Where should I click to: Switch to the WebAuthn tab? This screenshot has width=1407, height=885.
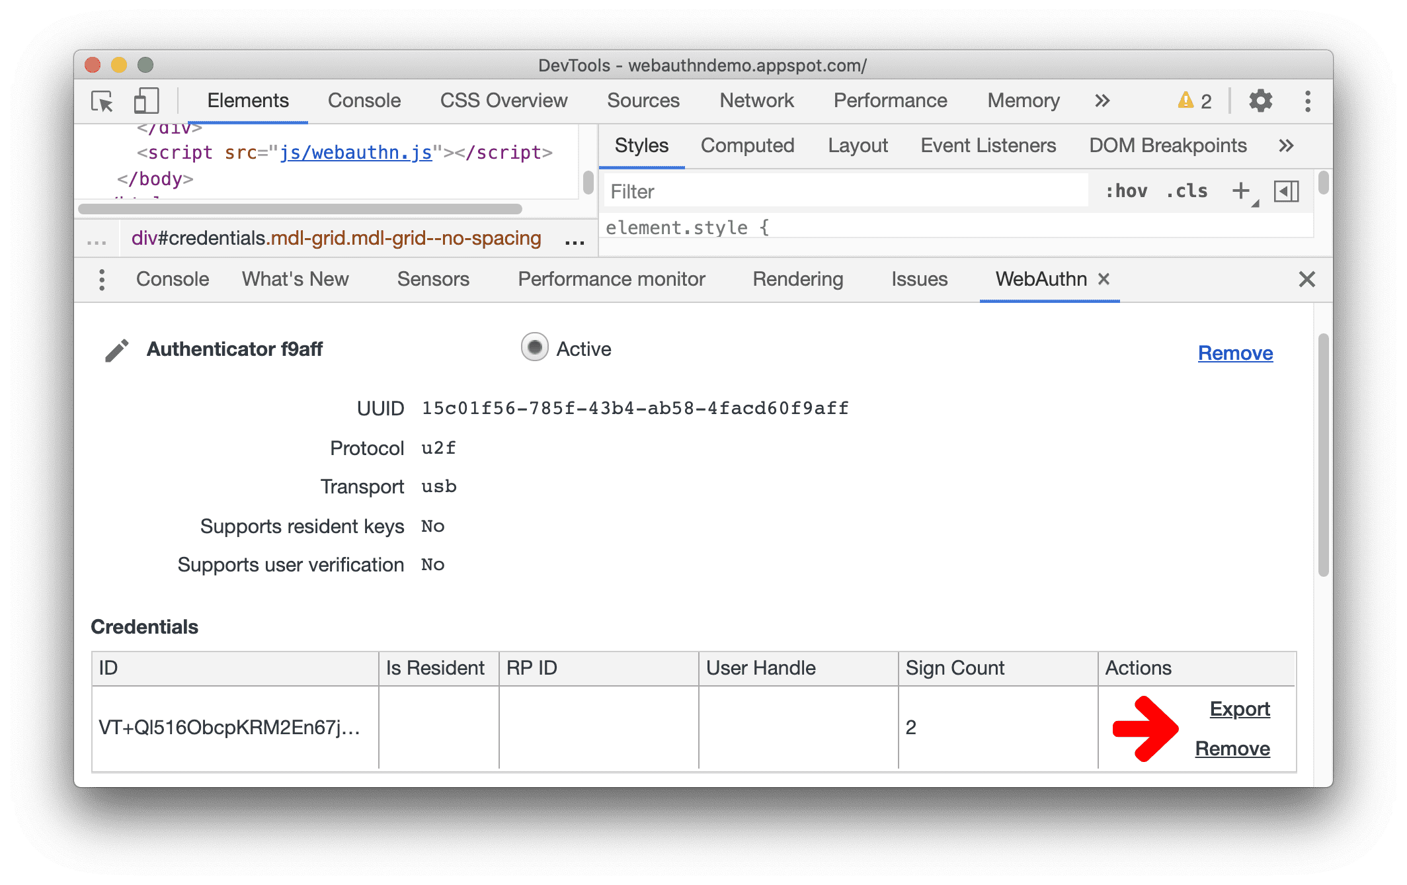(1038, 279)
